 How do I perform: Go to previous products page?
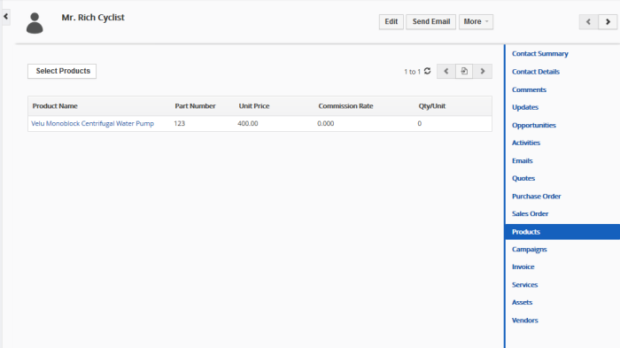tap(446, 71)
